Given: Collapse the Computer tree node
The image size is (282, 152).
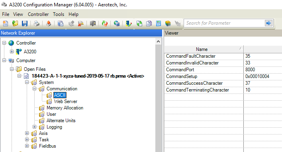Looking at the screenshot, I should tap(4, 60).
